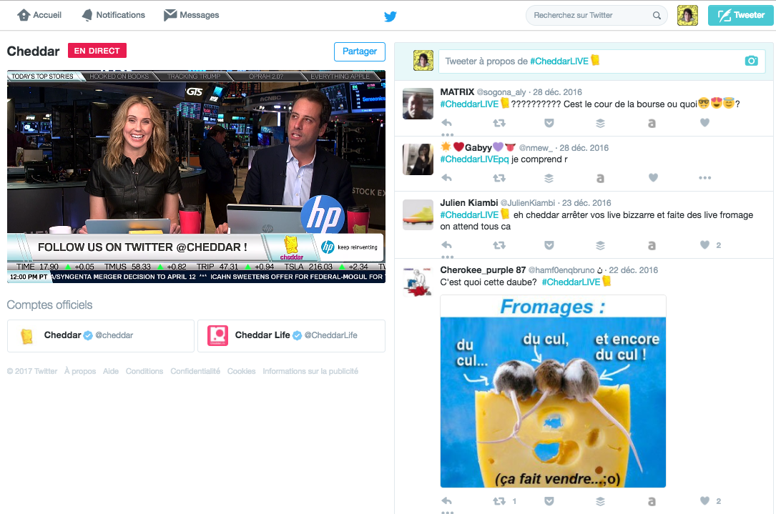
Task: Open Informations sur la publicité link
Action: click(x=310, y=371)
